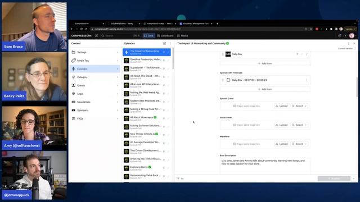Viewport: 360px width, 202px height.
Task: Click Add item below the Daily.Dev sponsor
Action: pyautogui.click(x=265, y=63)
